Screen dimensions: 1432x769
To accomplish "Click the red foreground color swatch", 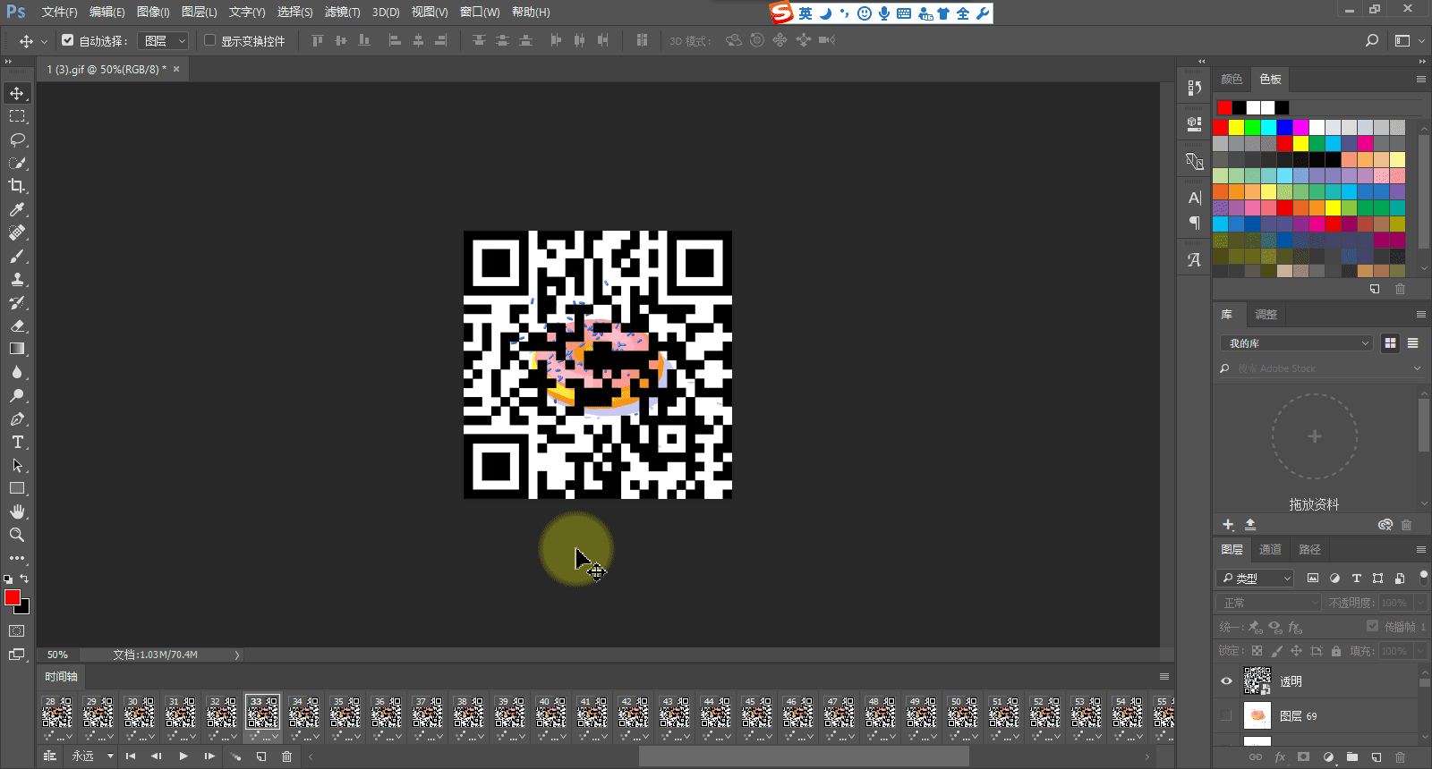I will point(12,597).
